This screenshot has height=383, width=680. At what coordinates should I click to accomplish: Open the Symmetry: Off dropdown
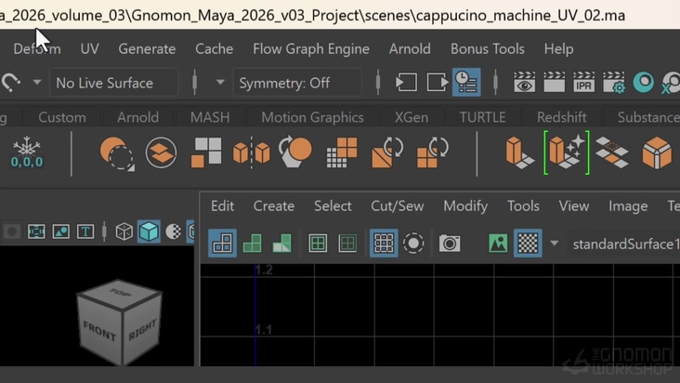click(297, 83)
